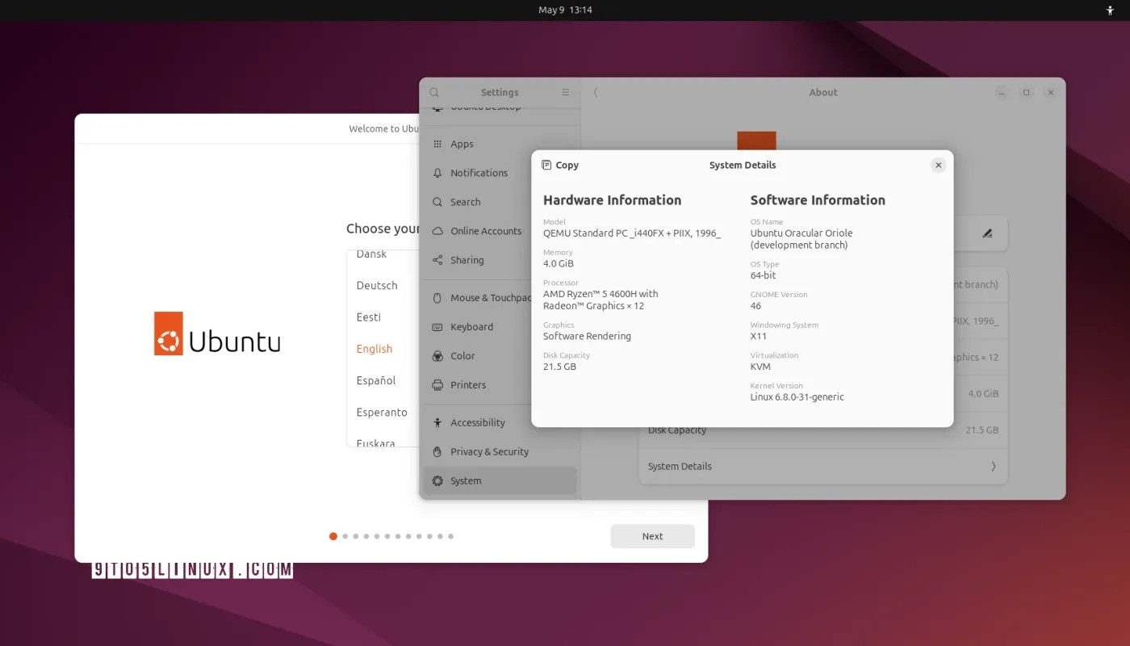Image resolution: width=1130 pixels, height=646 pixels.
Task: Select Deutsch language
Action: pos(377,285)
